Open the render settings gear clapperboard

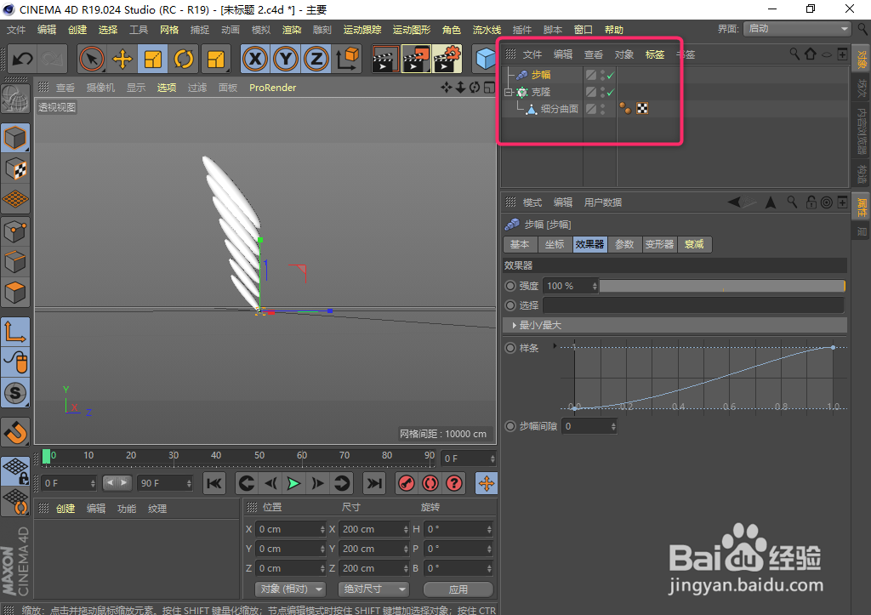click(x=447, y=59)
